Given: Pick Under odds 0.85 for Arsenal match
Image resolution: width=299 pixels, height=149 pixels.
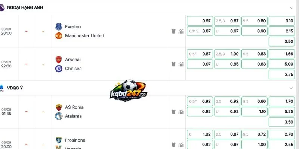Looking at the screenshot, I should coord(227,64).
